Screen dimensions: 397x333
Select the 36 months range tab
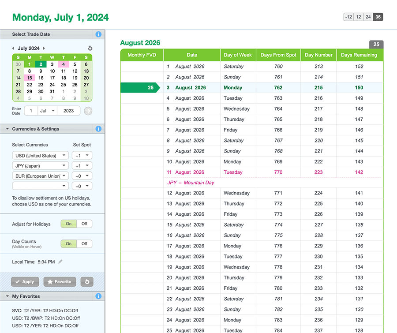point(378,17)
